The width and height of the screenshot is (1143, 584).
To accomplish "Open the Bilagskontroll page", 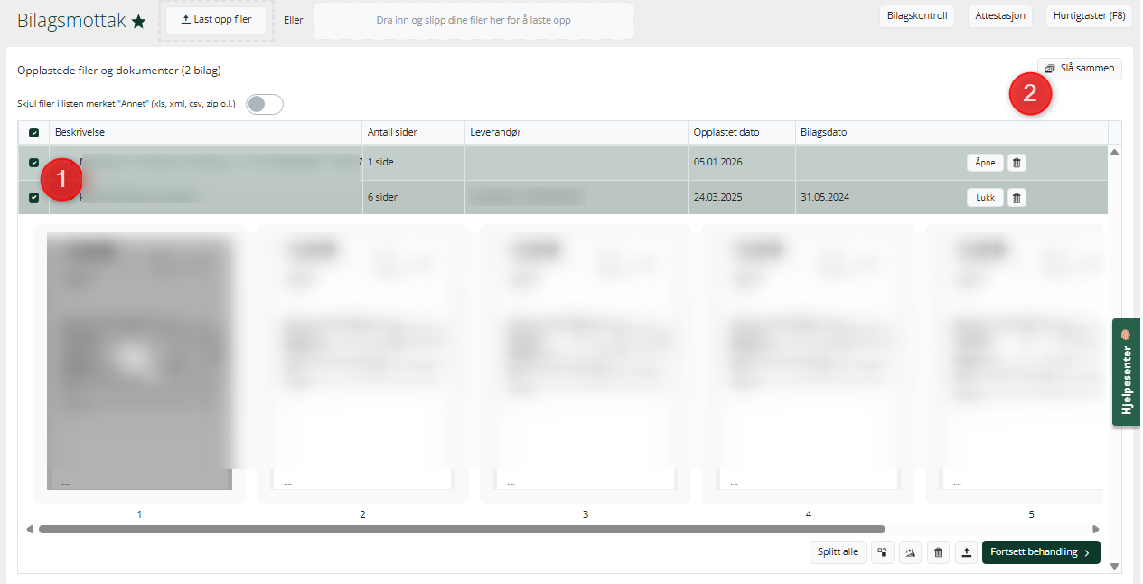I will [x=916, y=15].
